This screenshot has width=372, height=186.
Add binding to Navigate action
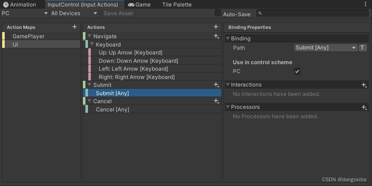[216, 36]
